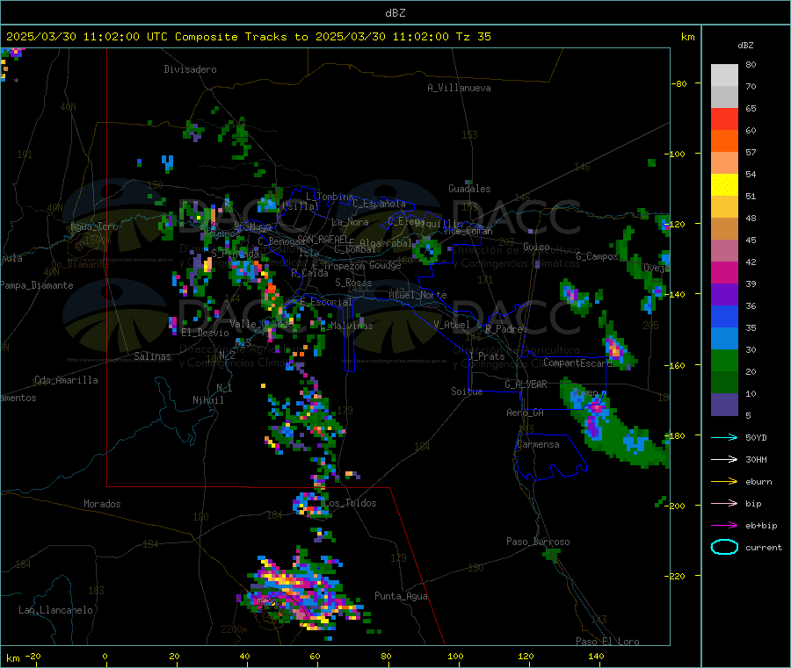Screen dimensions: 791x668
Task: Click the CompantEscard map label
Action: tap(577, 363)
